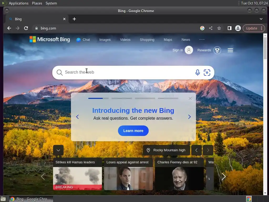Open the Google icon in address bar

(x=202, y=28)
